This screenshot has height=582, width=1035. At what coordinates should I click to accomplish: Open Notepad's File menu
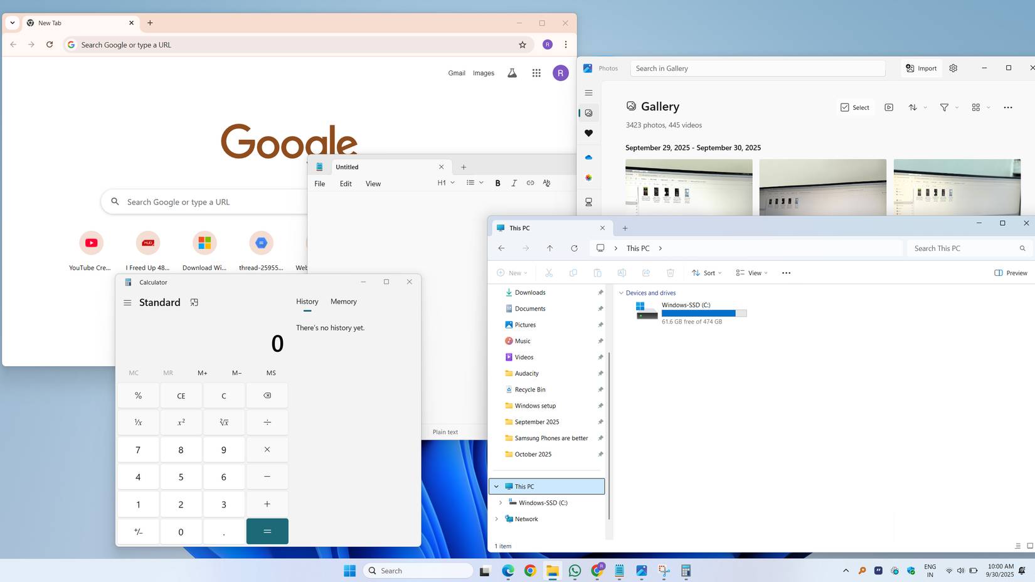(x=319, y=183)
